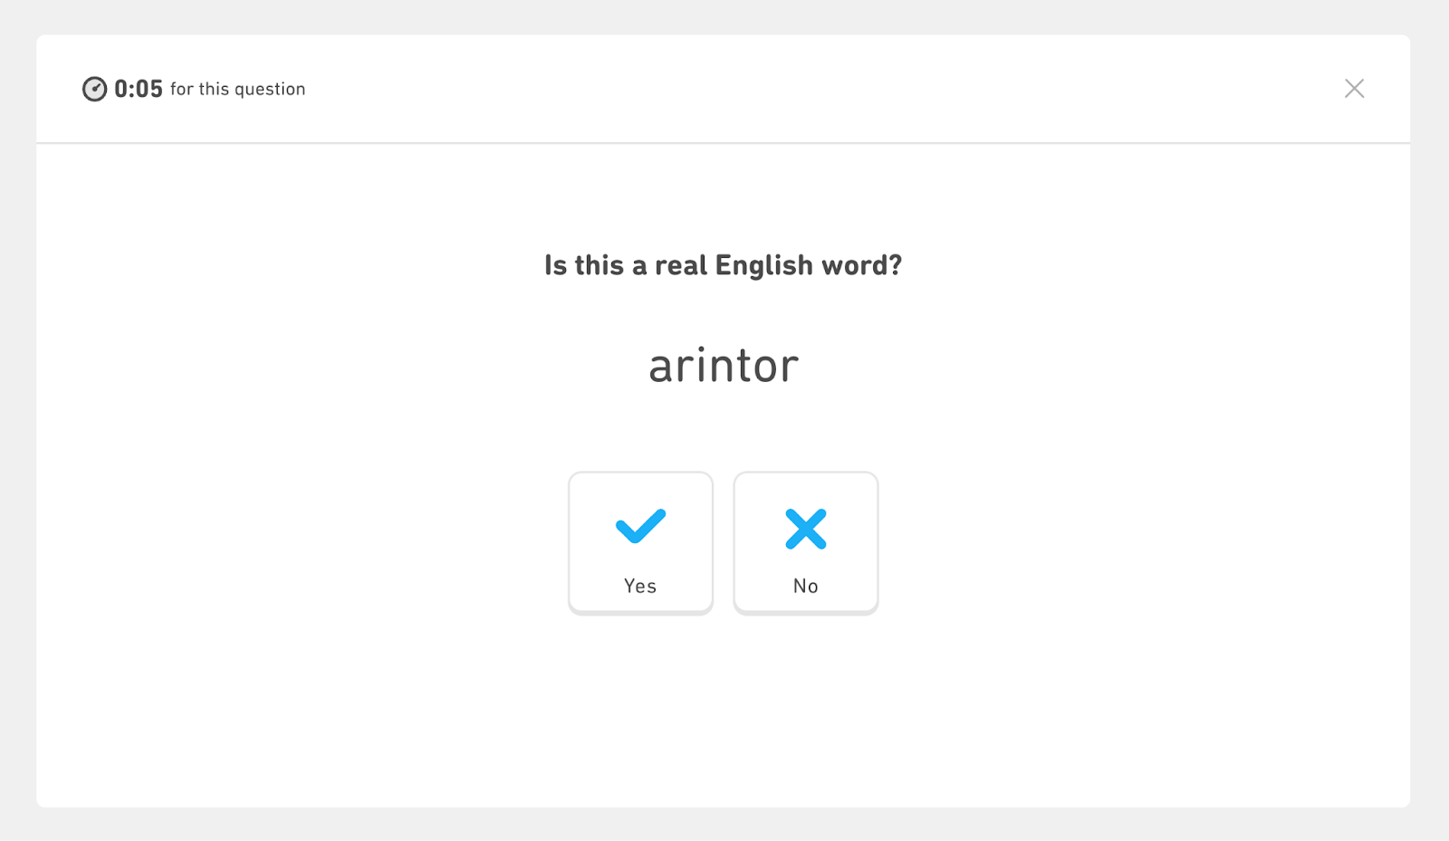Click the displayed word "arintor"

(x=724, y=366)
